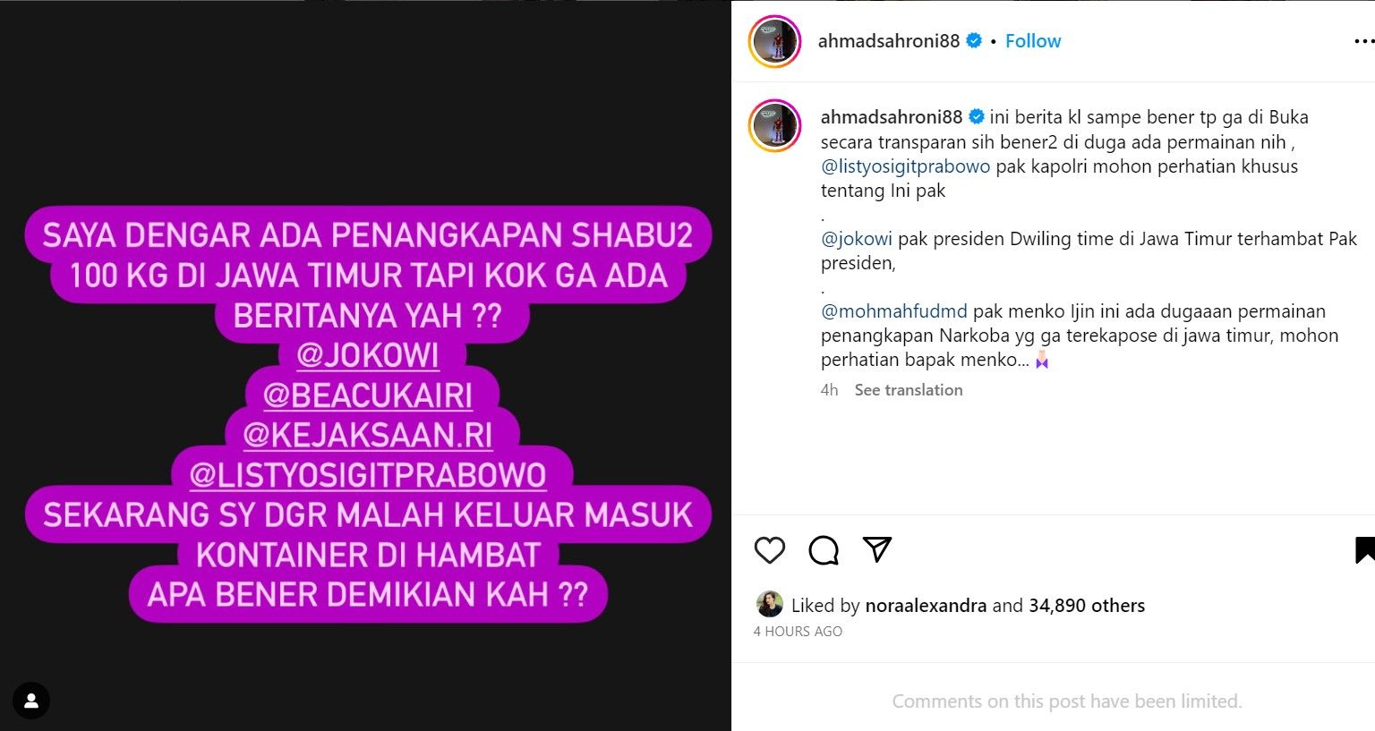Open ahmadsahroni88 profile picture in header
The width and height of the screenshot is (1375, 731).
pyautogui.click(x=774, y=41)
